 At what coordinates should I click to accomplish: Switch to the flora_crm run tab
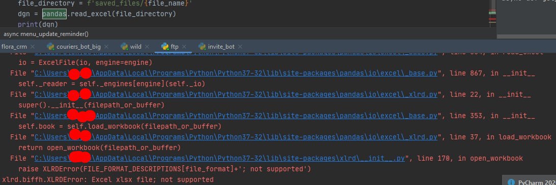pyautogui.click(x=14, y=47)
